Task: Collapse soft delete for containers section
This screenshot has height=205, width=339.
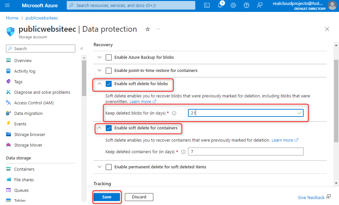Action: click(x=99, y=128)
